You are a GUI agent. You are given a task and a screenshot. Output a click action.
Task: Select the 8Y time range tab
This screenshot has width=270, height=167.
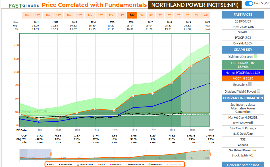[x=151, y=15]
